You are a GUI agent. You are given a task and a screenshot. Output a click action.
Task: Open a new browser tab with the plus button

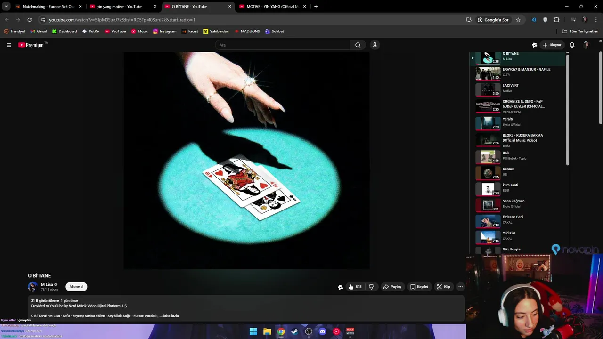(316, 7)
